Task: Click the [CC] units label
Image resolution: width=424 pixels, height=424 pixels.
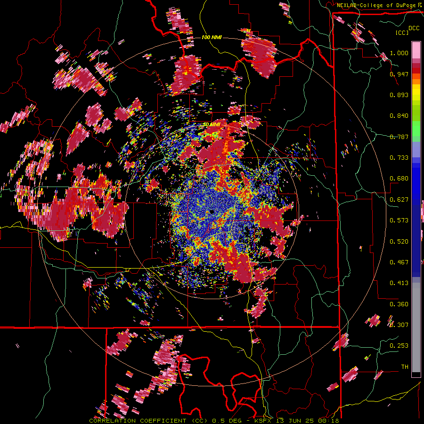Action: pos(402,33)
